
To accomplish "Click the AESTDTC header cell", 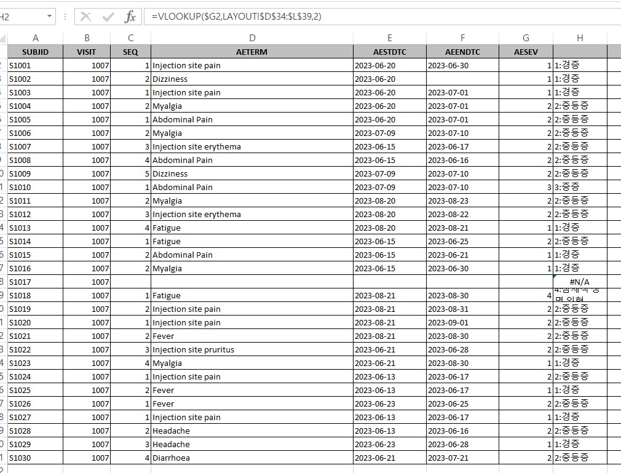I will 390,52.
